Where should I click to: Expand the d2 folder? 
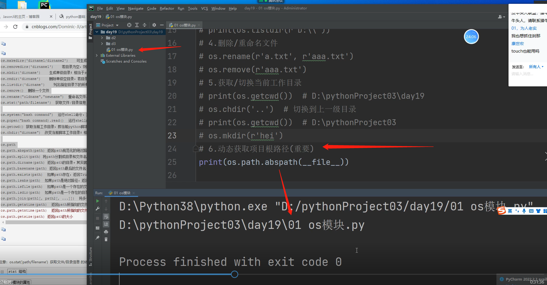point(102,38)
